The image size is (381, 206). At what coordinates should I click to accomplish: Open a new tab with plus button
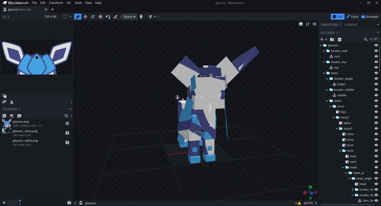52,9
